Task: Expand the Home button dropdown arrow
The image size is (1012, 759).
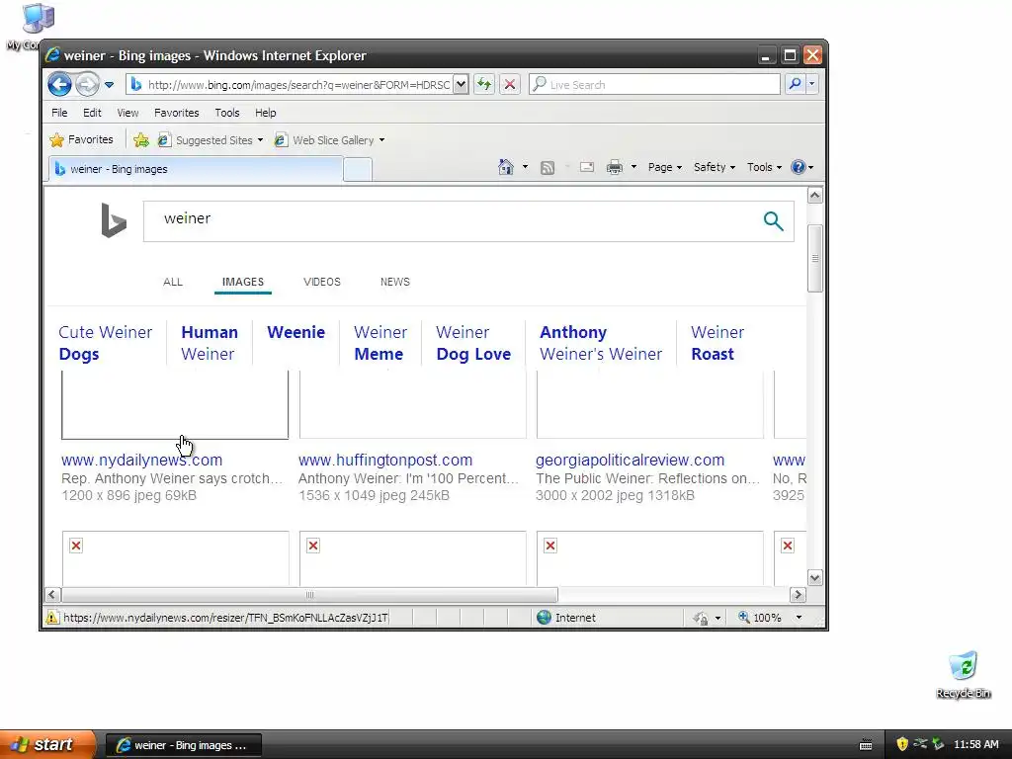Action: 525,167
